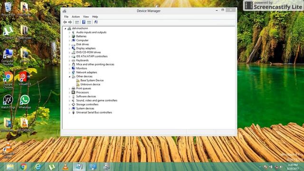This screenshot has width=304, height=171.
Task: Click the Device Manager title bar icon
Action: click(65, 11)
